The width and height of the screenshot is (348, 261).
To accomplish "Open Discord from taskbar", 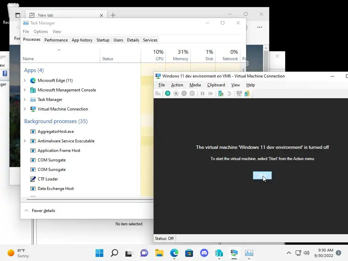I will (204, 253).
